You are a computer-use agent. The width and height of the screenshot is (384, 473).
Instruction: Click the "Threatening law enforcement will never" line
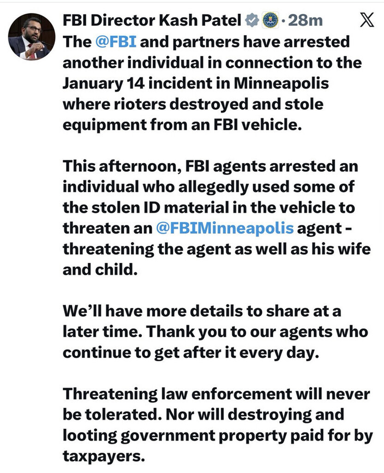tap(216, 394)
